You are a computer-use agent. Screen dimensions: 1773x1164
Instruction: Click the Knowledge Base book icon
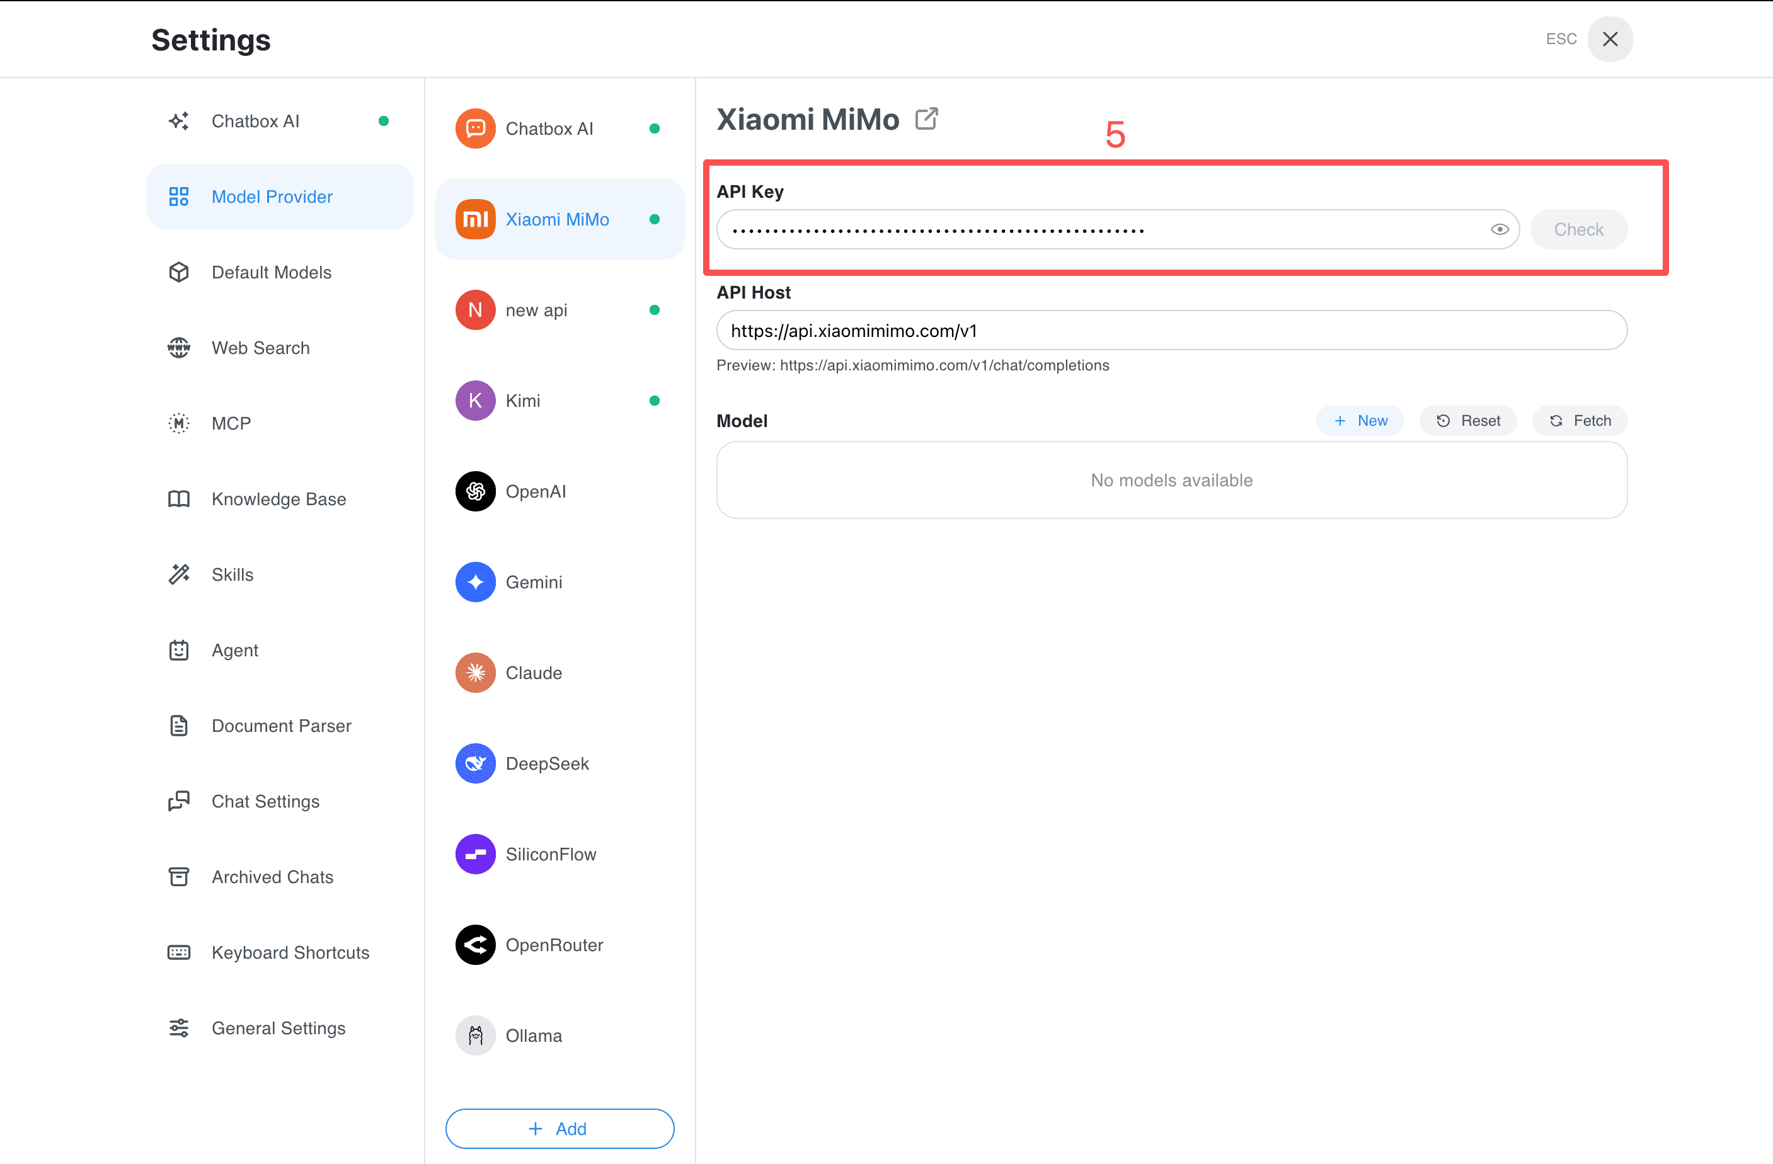[x=179, y=499]
